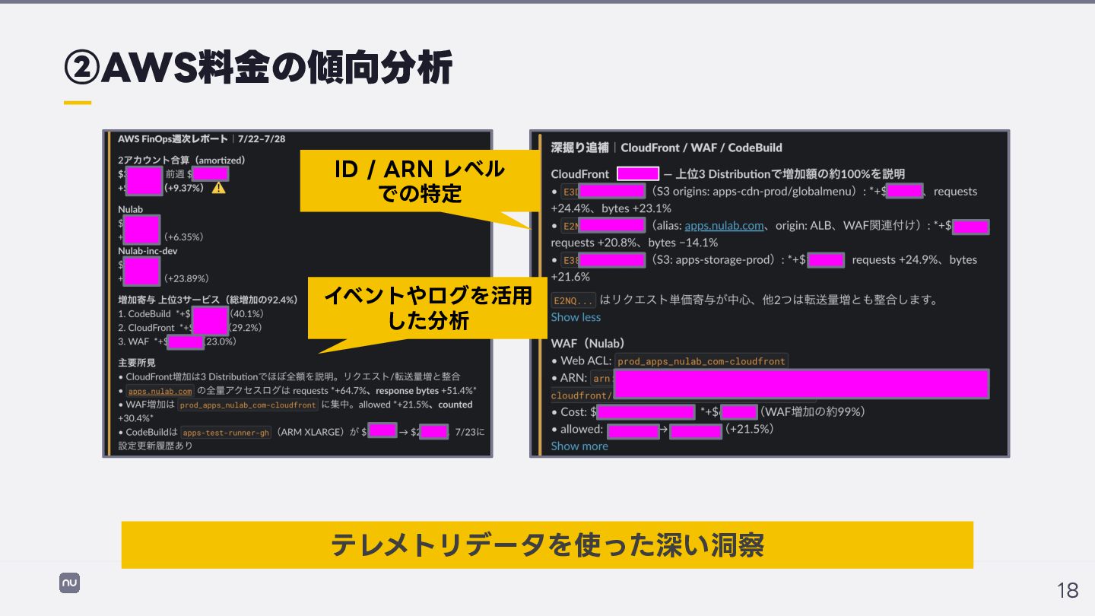This screenshot has width=1095, height=616.
Task: Click the CloudFront / WAF / CodeBuild title text
Action: pyautogui.click(x=701, y=148)
